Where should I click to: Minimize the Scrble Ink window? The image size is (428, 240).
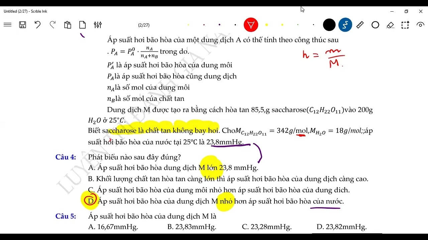click(392, 11)
